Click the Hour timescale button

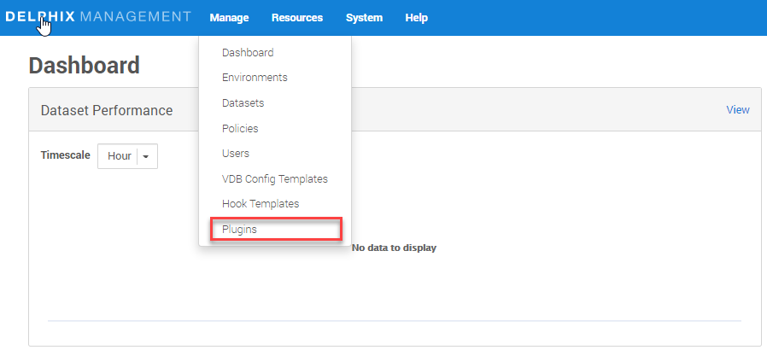[x=119, y=156]
